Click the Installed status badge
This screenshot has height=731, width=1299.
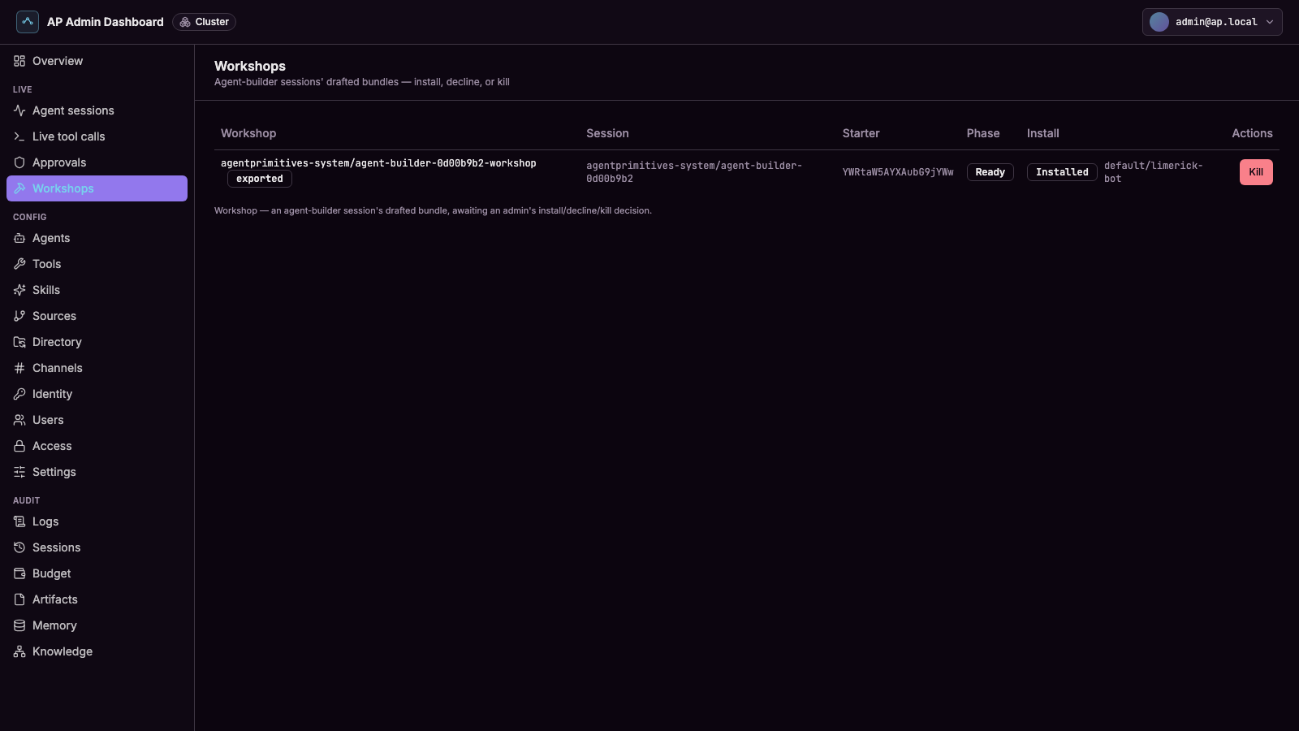point(1062,172)
